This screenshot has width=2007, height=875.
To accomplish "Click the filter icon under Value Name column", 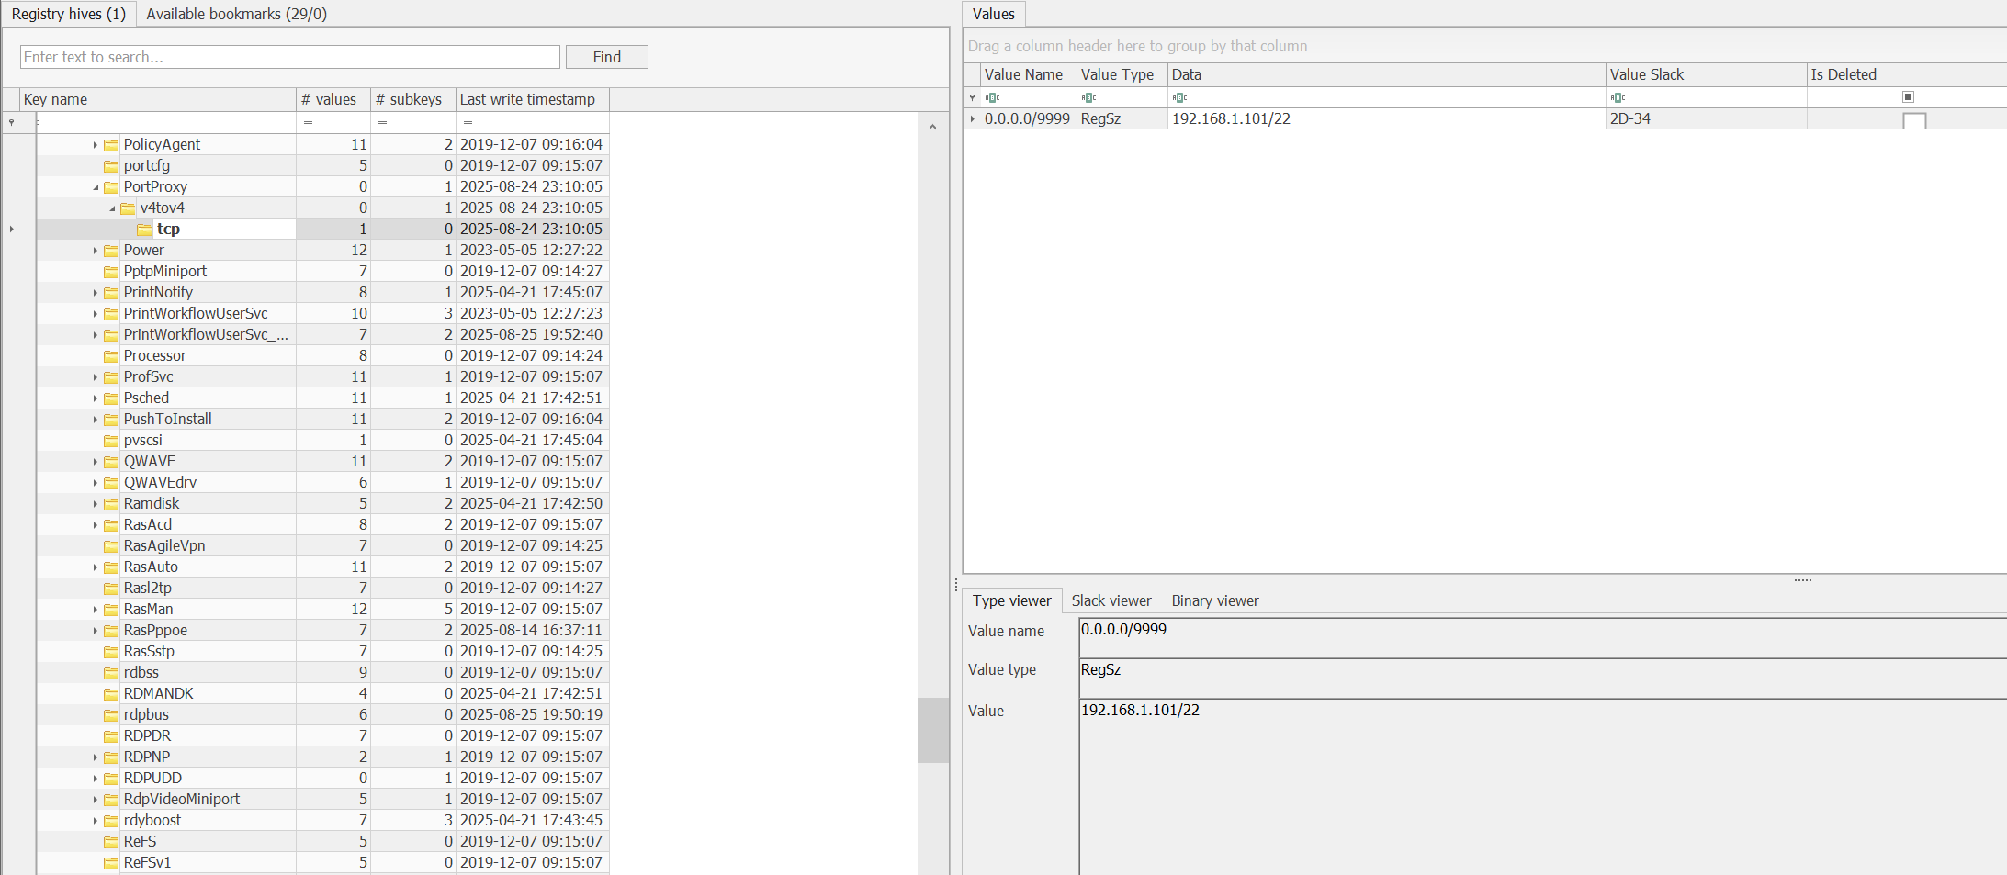I will point(992,97).
